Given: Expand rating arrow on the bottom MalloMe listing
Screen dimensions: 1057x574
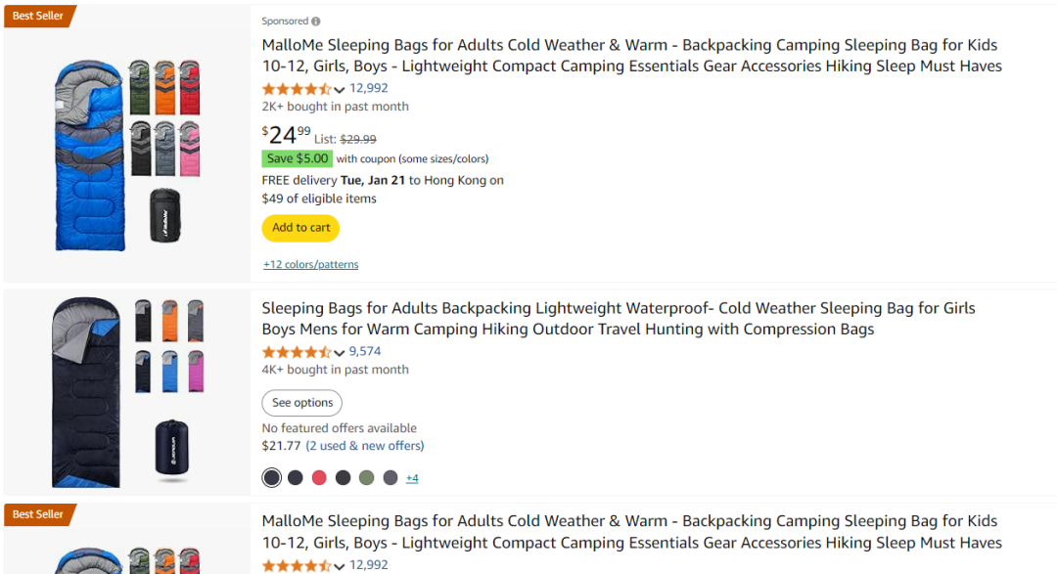Looking at the screenshot, I should (339, 566).
